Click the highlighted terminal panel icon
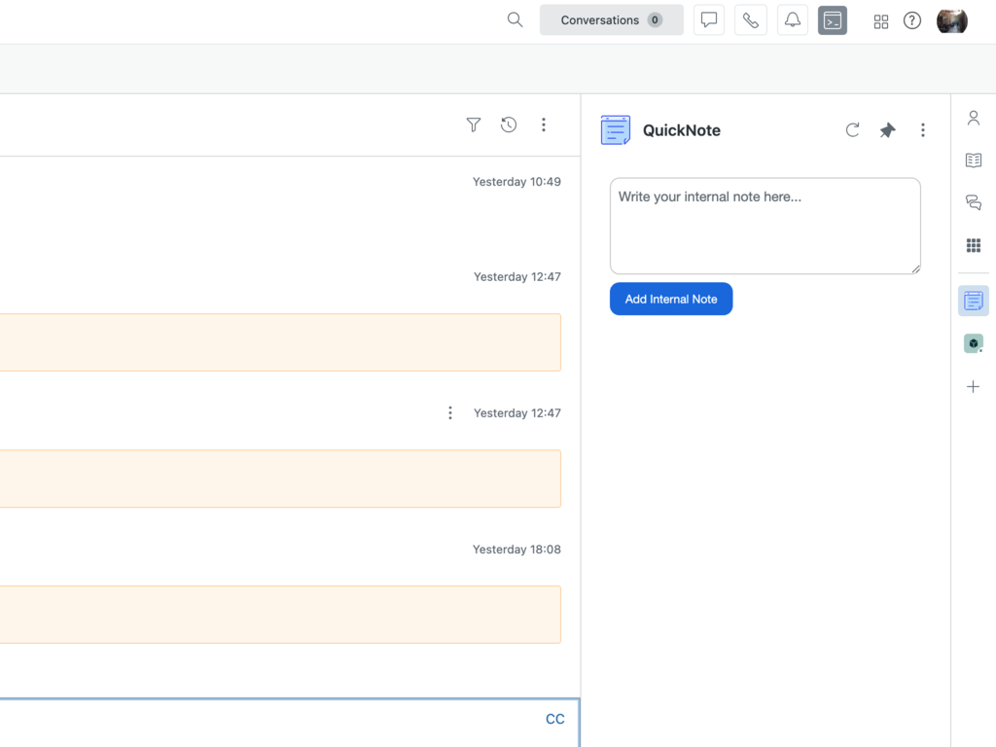The image size is (996, 747). coord(833,20)
